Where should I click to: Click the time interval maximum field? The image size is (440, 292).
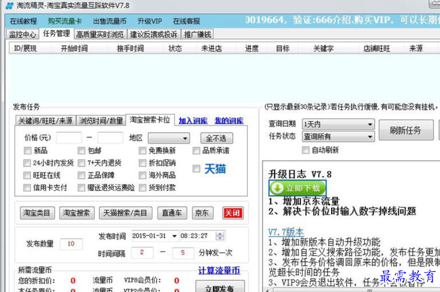pos(183,253)
